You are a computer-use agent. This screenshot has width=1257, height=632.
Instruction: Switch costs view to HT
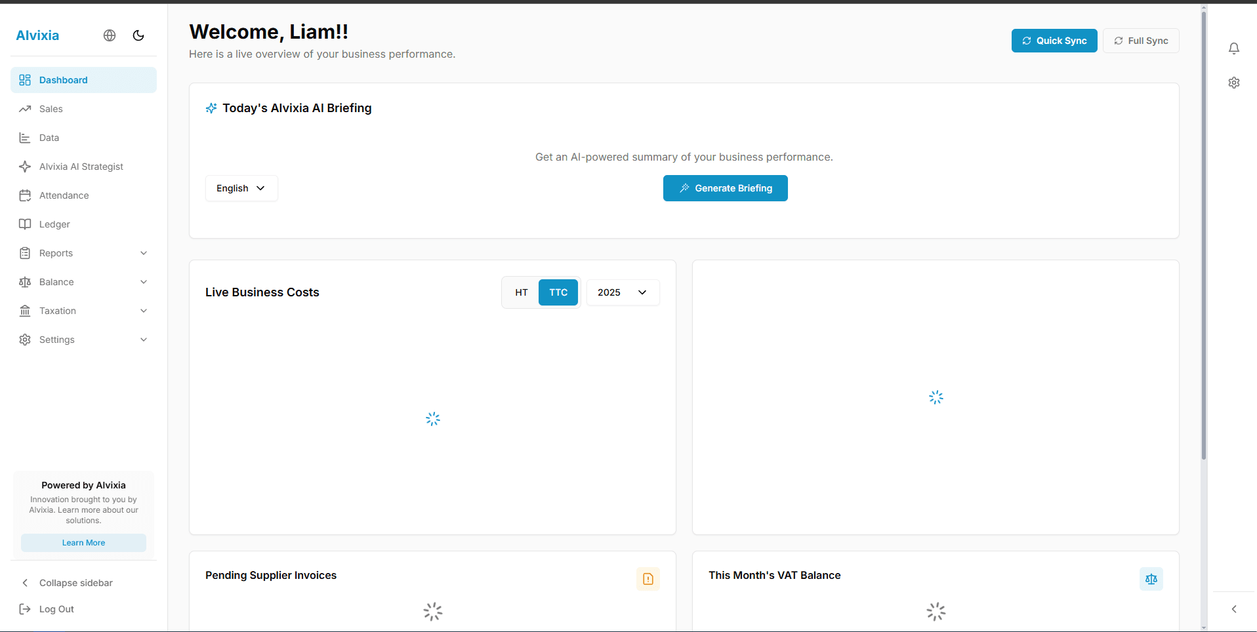(x=521, y=292)
